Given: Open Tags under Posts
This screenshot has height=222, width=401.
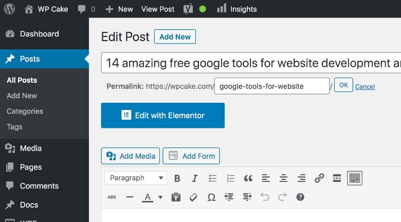Looking at the screenshot, I should tap(14, 127).
